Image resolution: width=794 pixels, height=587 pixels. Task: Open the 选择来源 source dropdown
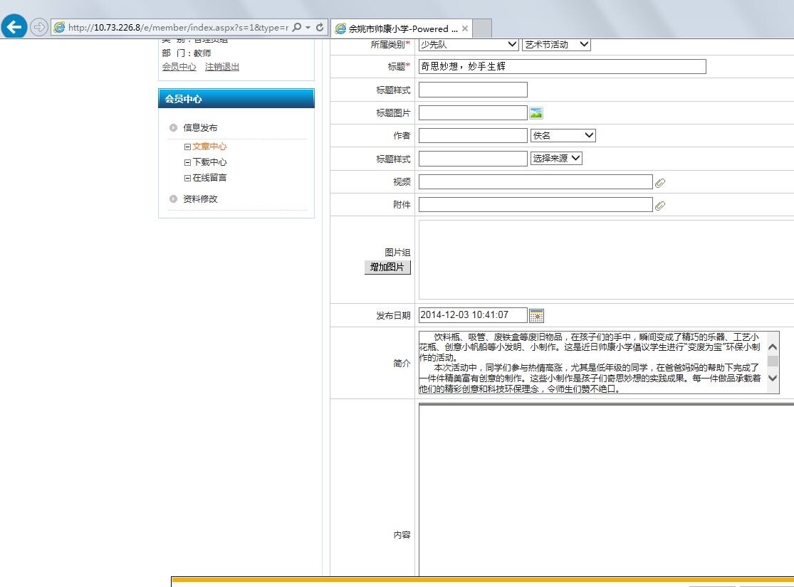click(x=556, y=158)
